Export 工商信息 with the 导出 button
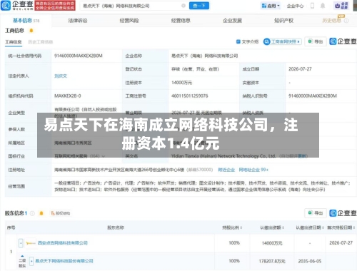 pos(316,41)
